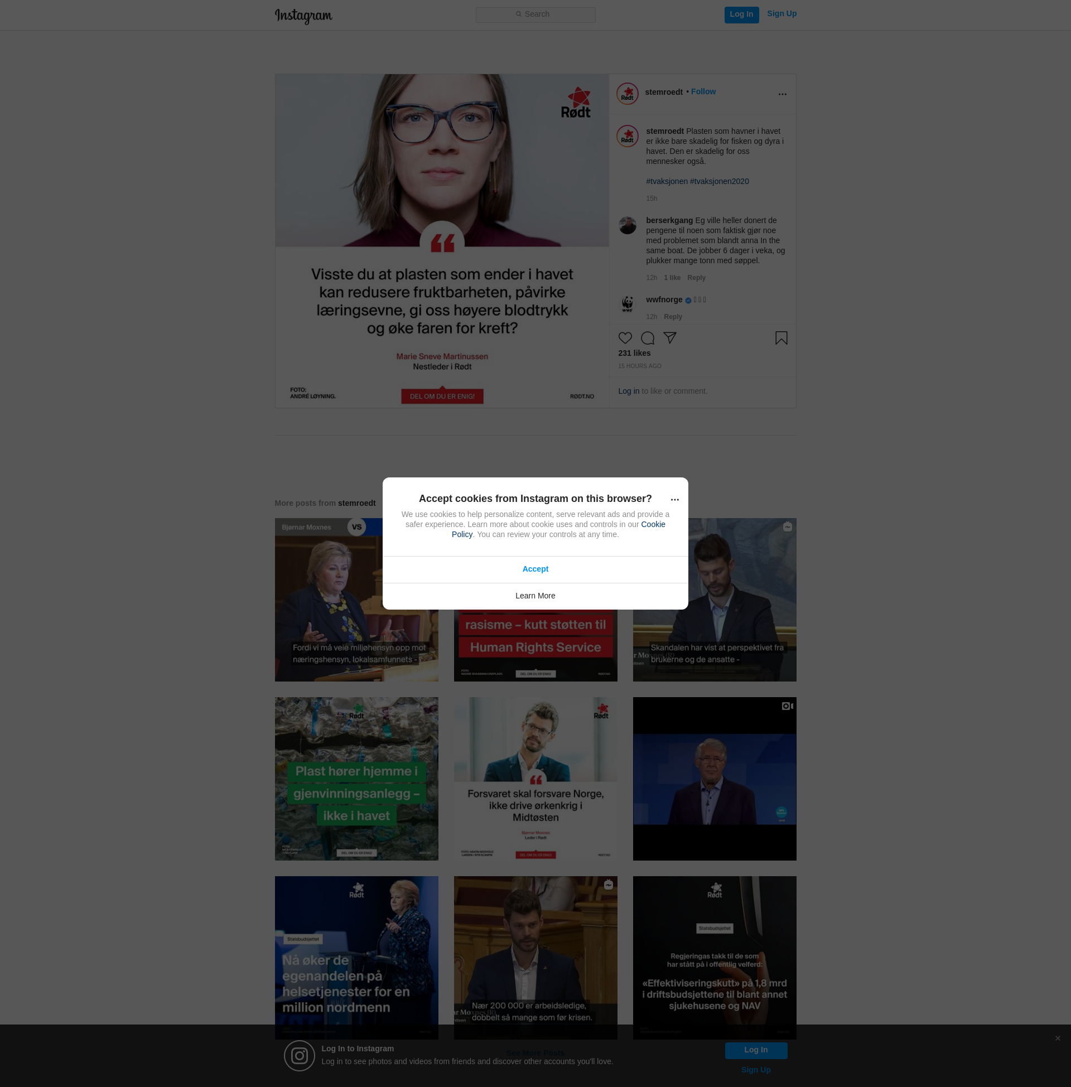Like the post with heart icon
The image size is (1071, 1087).
[x=625, y=338]
